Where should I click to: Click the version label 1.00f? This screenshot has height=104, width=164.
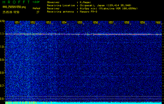pos(36,2)
